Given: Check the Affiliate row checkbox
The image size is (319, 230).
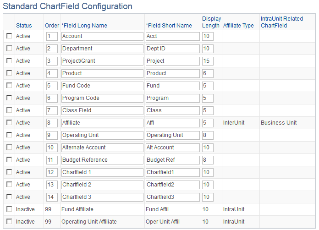Looking at the screenshot, I should coord(9,122).
